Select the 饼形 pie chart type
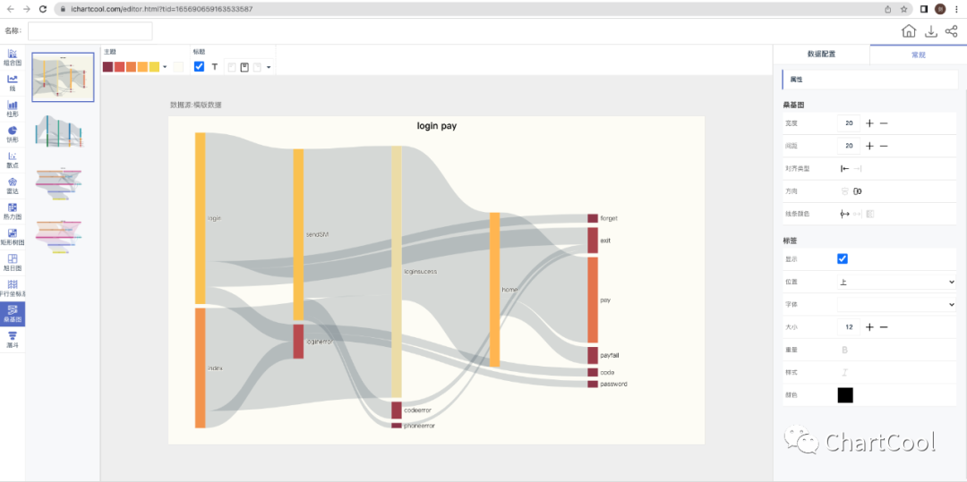The image size is (967, 482). point(13,134)
